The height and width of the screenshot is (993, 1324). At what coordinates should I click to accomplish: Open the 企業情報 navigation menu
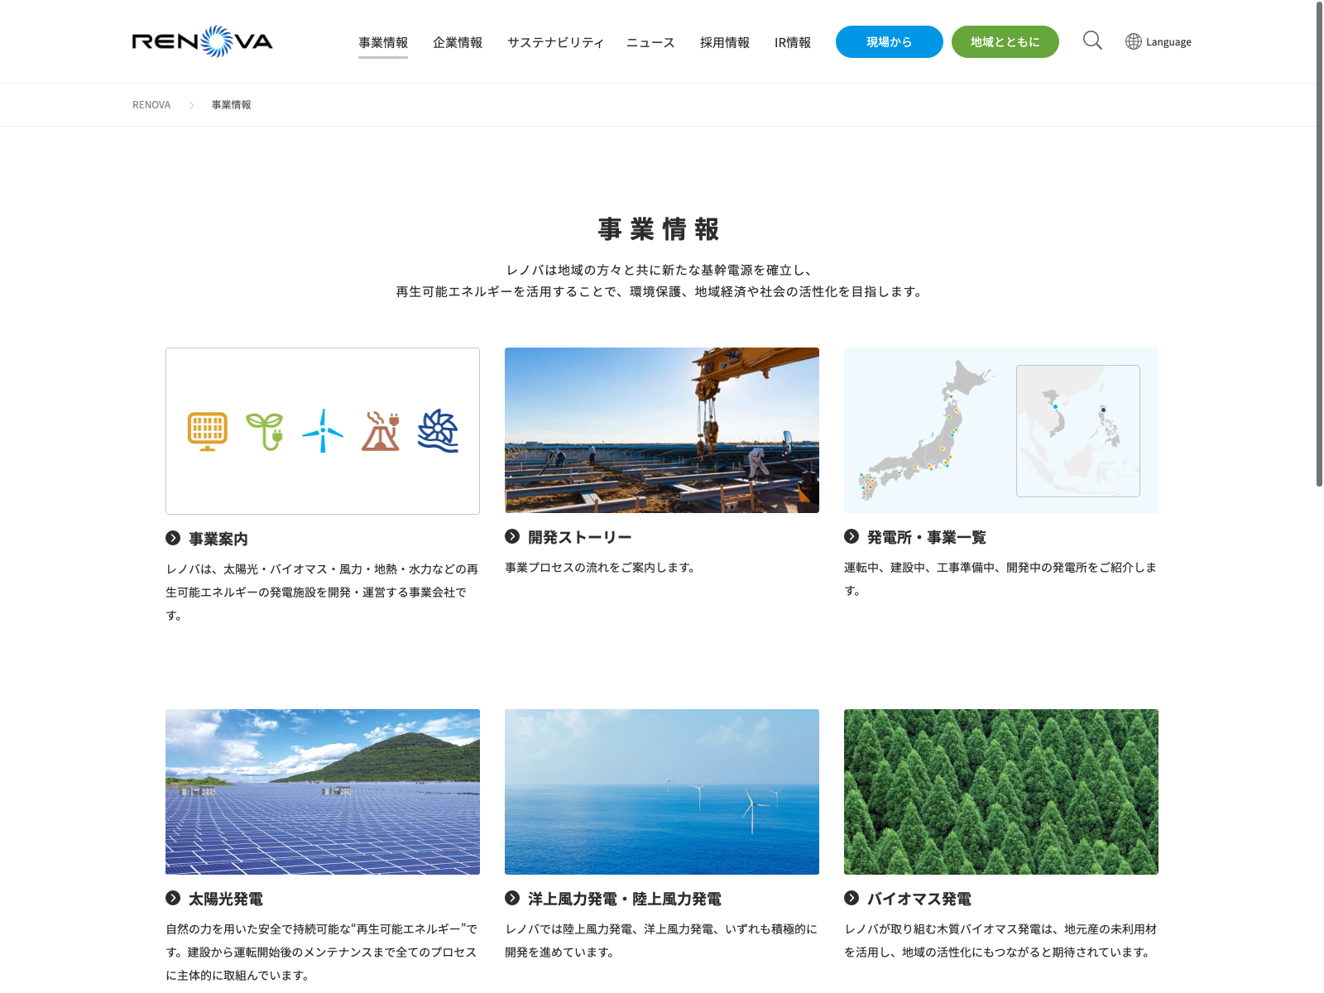point(458,42)
